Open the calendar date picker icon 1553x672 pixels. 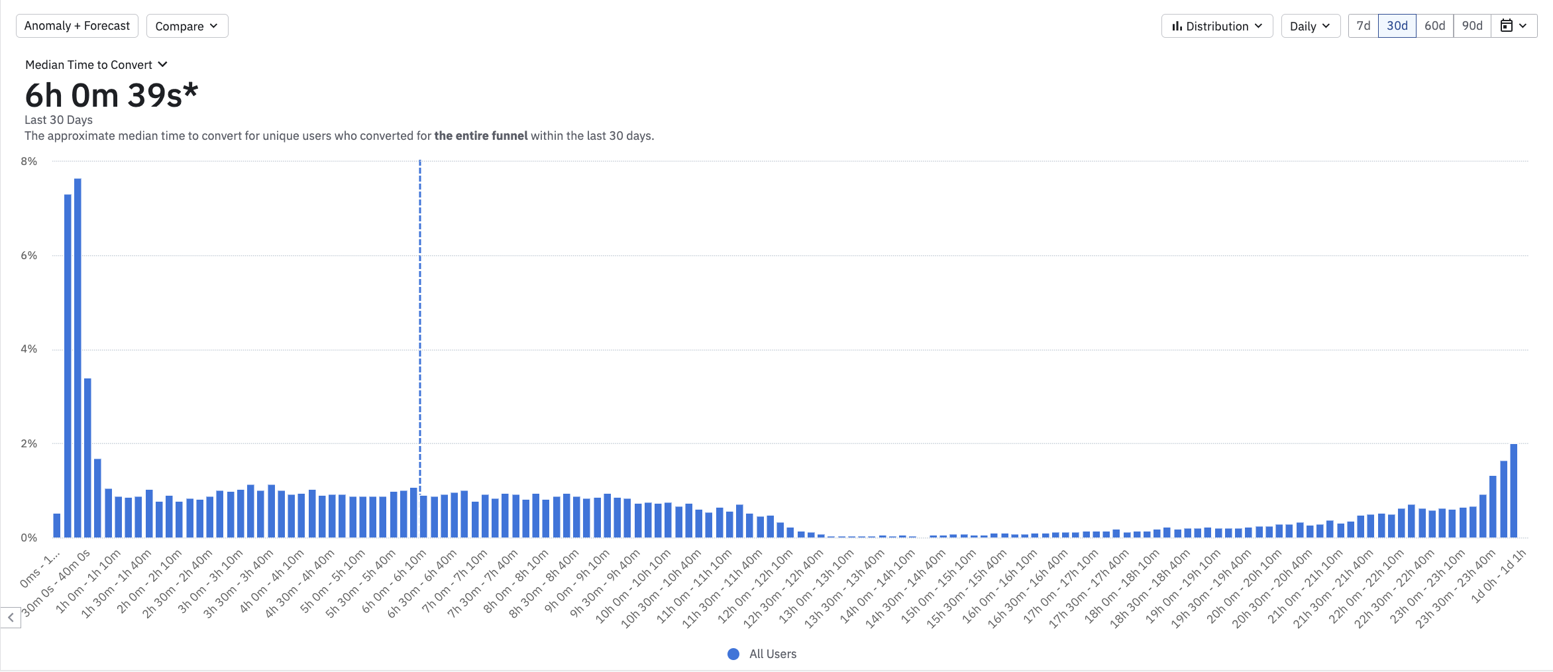(x=1506, y=26)
